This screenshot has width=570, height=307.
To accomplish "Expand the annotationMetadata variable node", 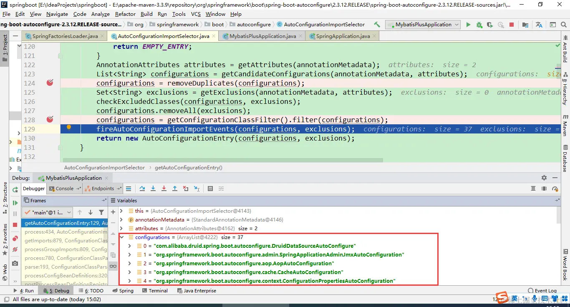I will pyautogui.click(x=121, y=220).
